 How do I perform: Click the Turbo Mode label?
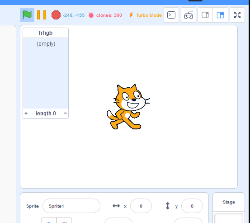(149, 15)
